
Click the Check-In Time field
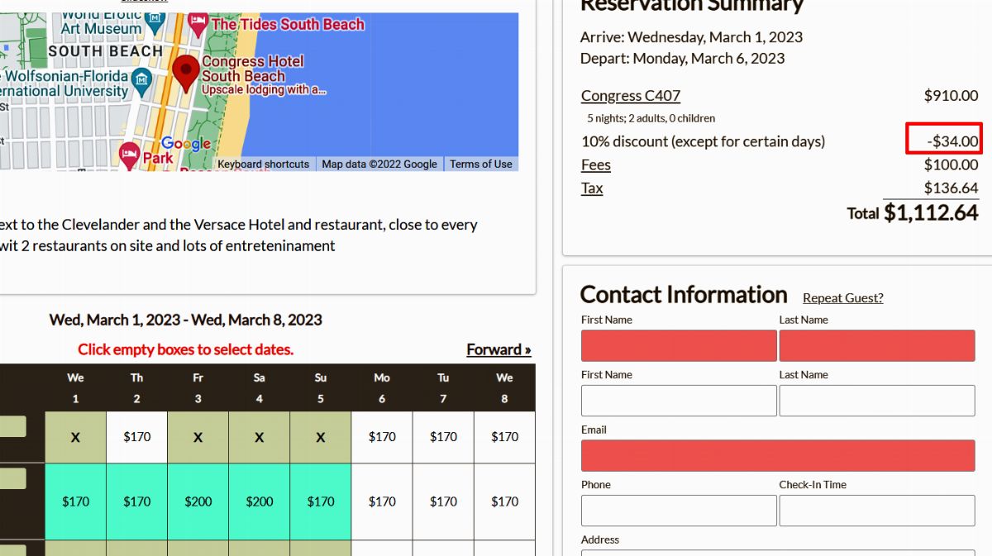click(876, 511)
